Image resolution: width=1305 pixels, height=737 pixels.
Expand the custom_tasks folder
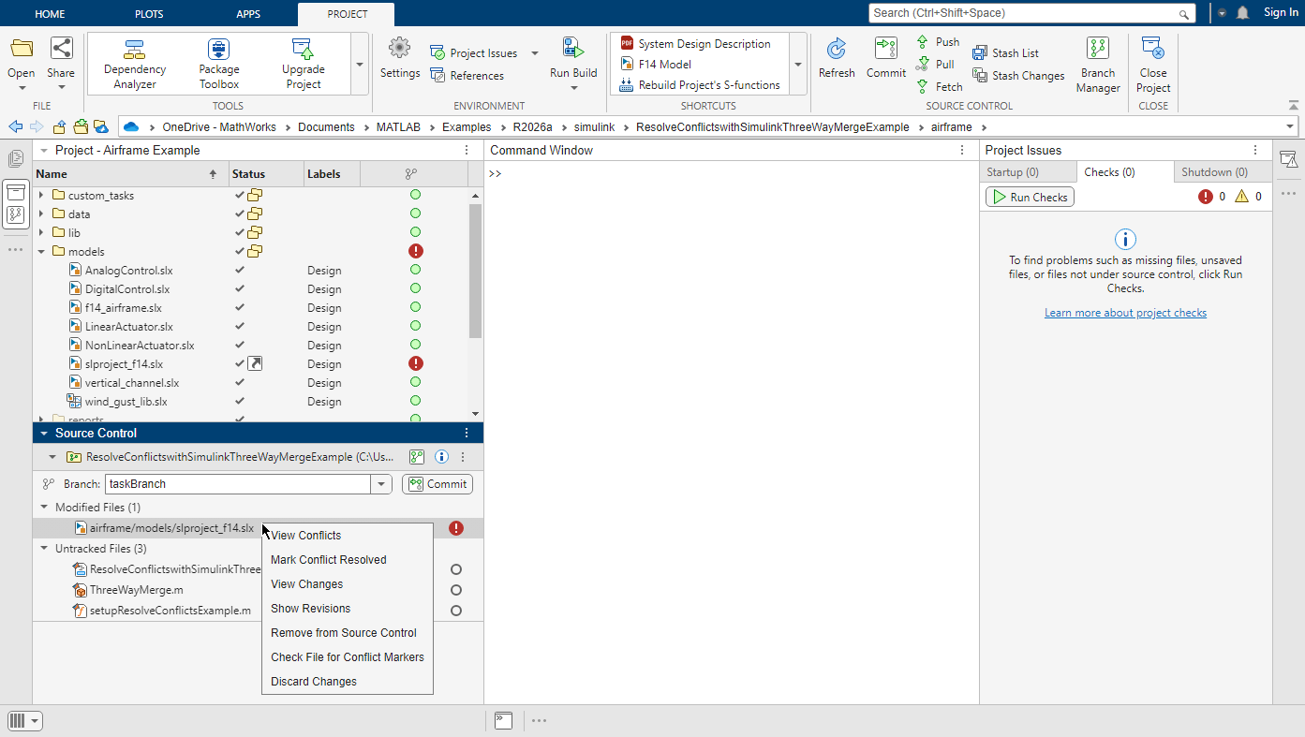41,196
